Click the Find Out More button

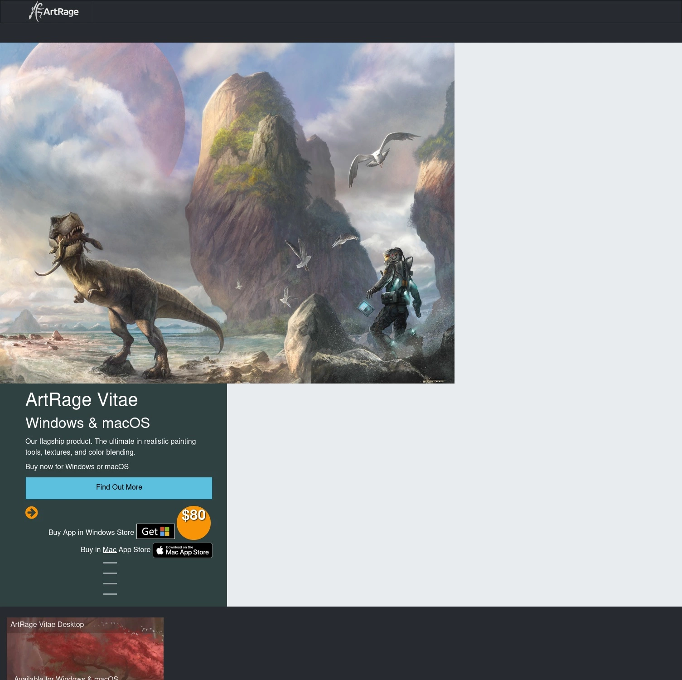tap(119, 488)
